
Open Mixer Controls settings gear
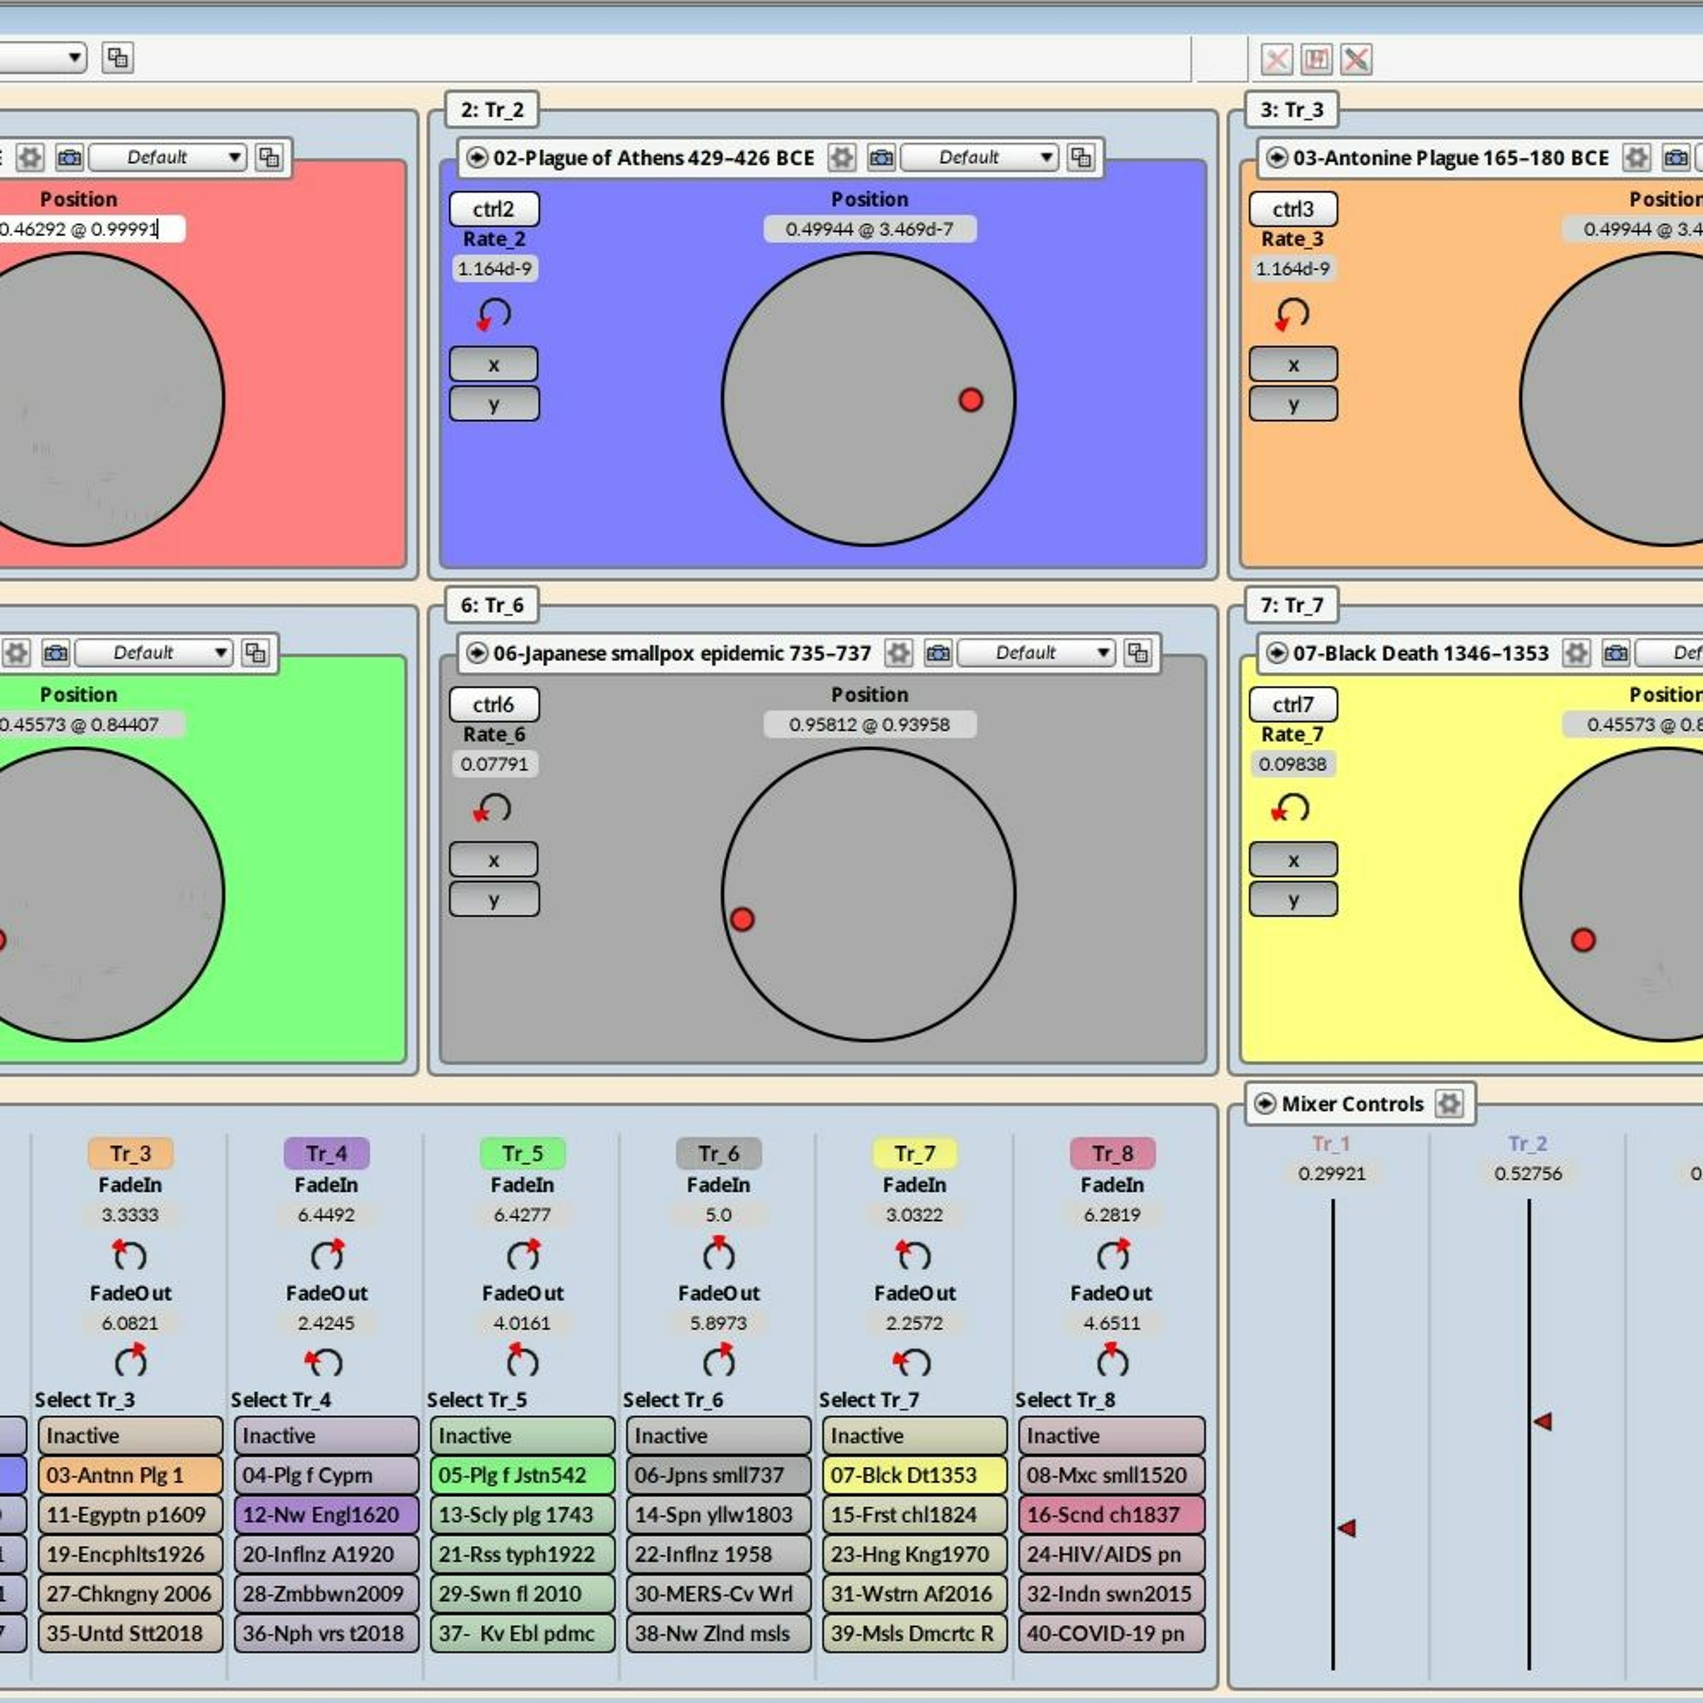pyautogui.click(x=1449, y=1104)
